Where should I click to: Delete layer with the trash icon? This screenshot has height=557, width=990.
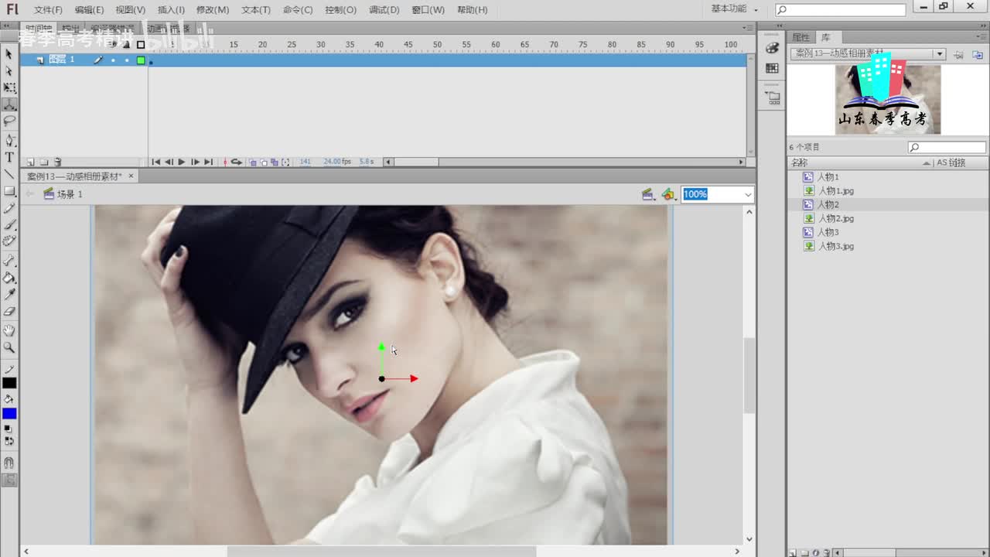click(57, 162)
